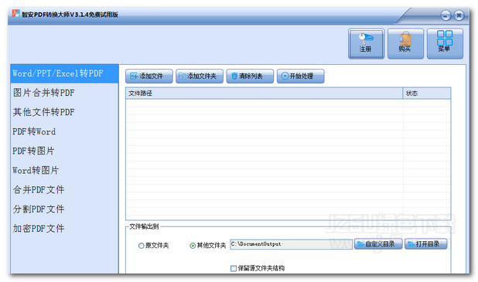This screenshot has width=478, height=282.
Task: Switch to PDF转图片 mode
Action: (64, 151)
